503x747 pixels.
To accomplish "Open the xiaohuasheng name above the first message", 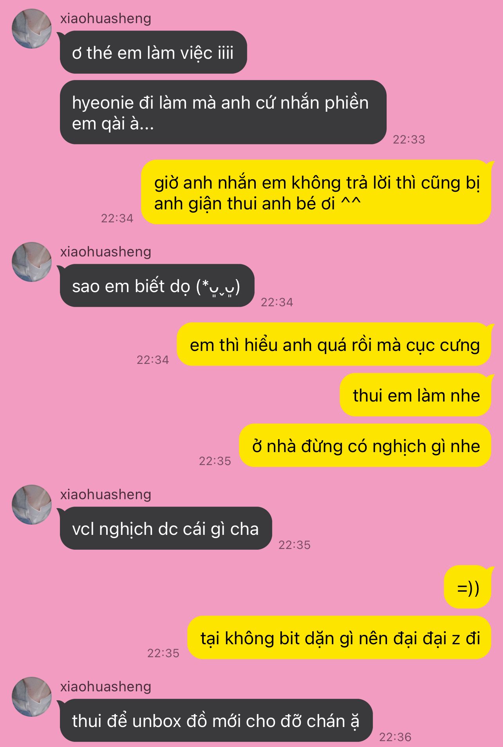I will [106, 18].
